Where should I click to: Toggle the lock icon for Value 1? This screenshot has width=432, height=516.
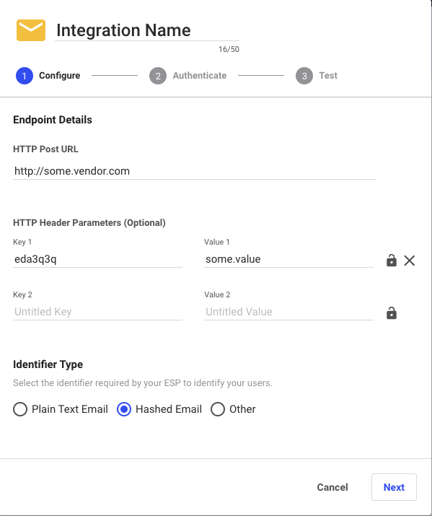pos(391,261)
